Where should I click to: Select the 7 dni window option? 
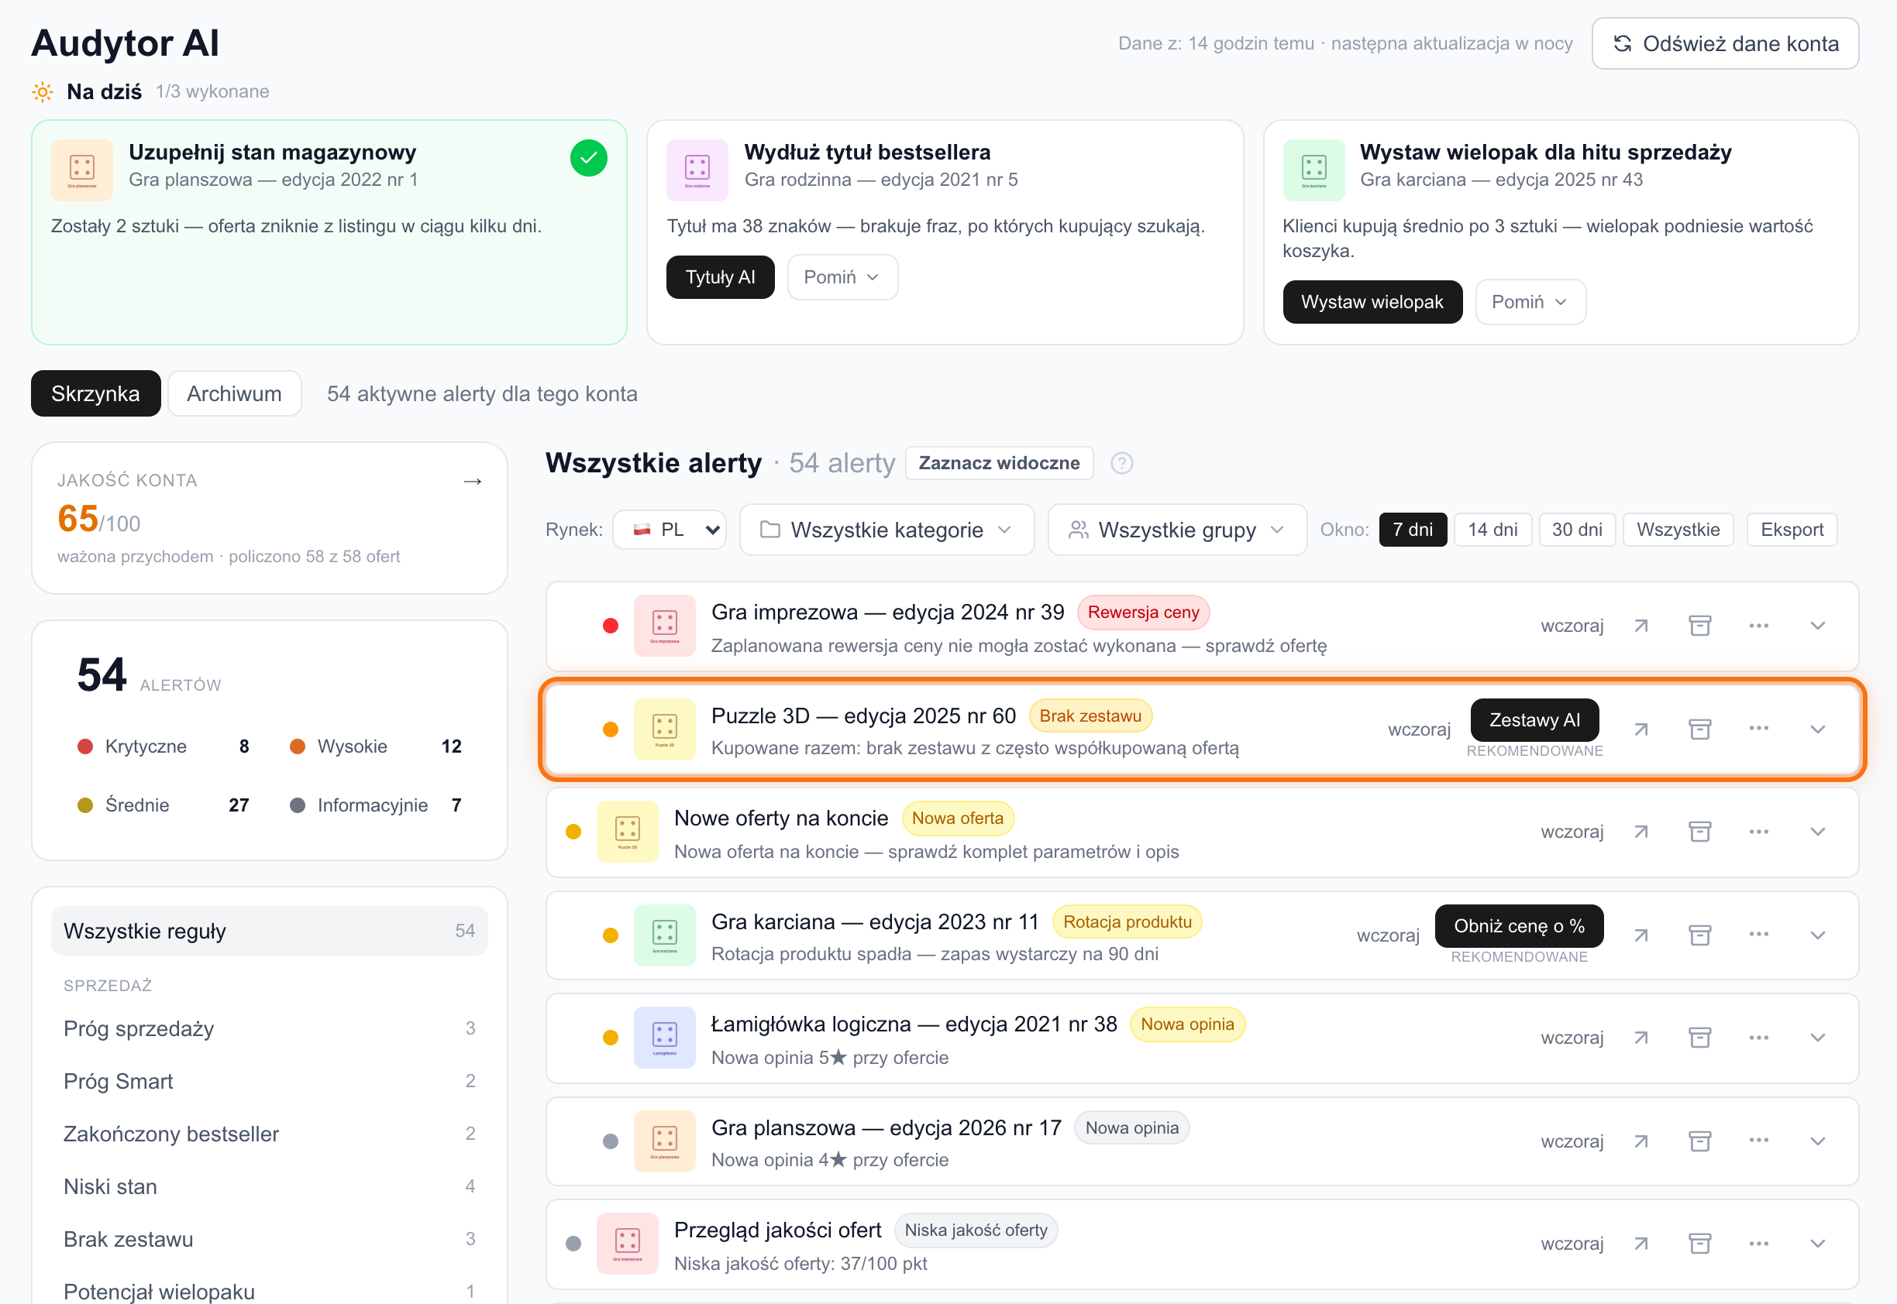pos(1412,530)
